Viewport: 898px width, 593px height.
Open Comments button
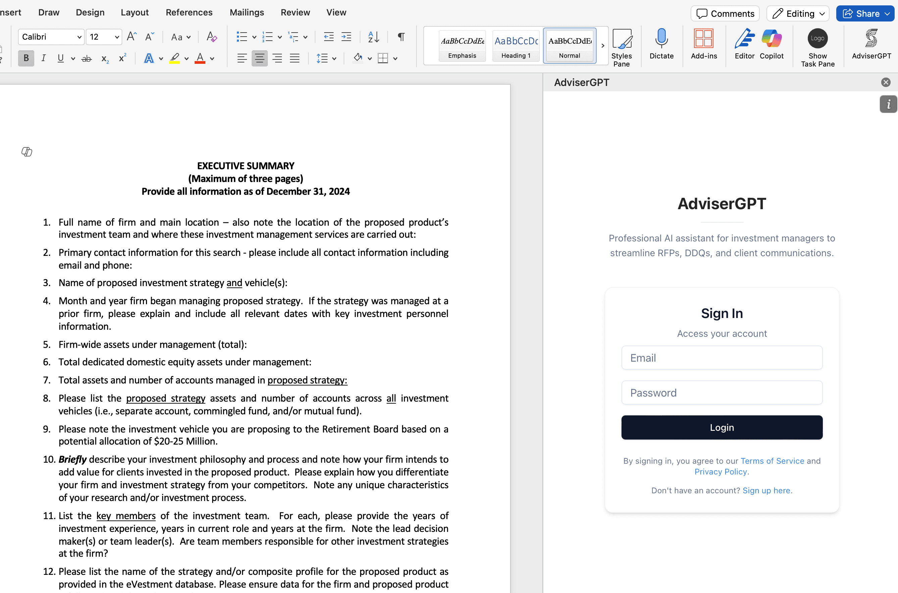coord(725,14)
